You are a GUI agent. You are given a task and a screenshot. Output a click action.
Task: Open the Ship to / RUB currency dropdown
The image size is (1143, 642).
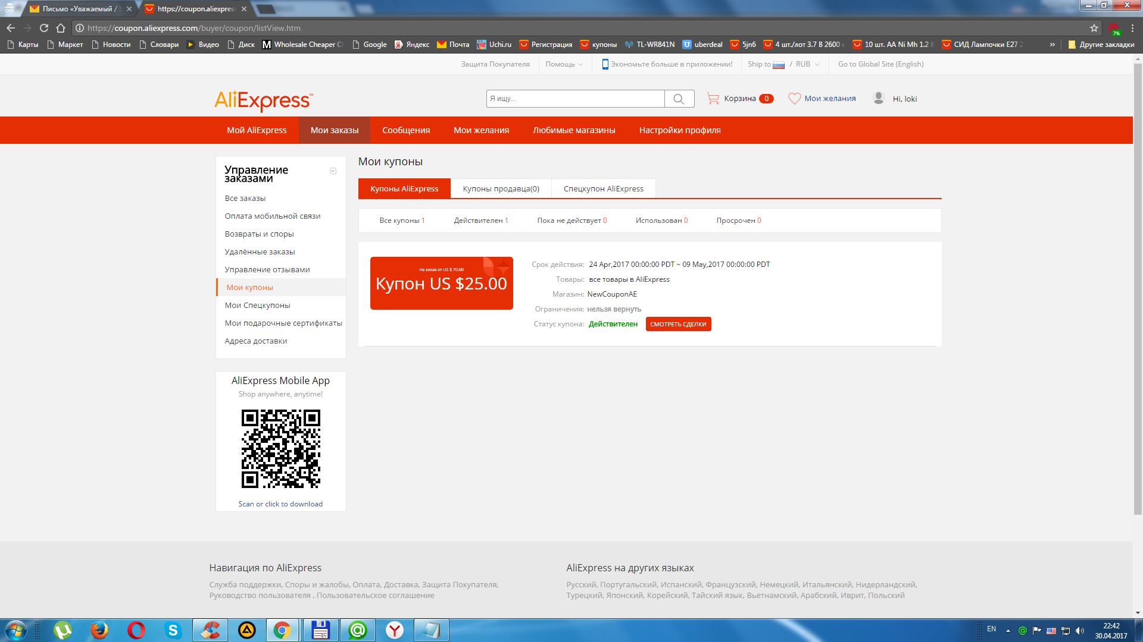pyautogui.click(x=784, y=64)
